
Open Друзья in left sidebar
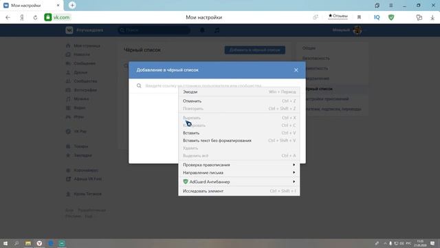pos(77,72)
